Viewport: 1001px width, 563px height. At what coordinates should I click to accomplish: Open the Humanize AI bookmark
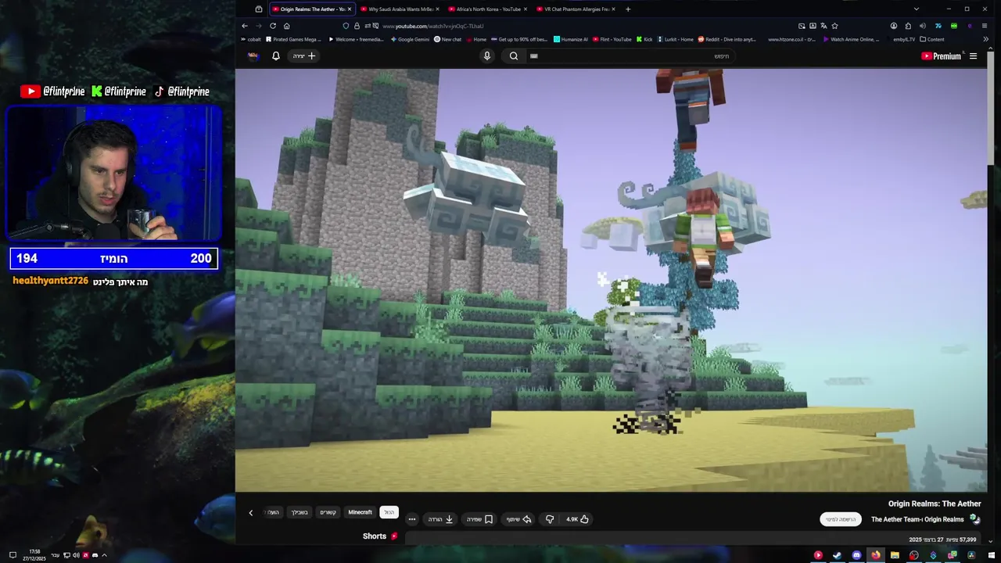click(x=570, y=39)
